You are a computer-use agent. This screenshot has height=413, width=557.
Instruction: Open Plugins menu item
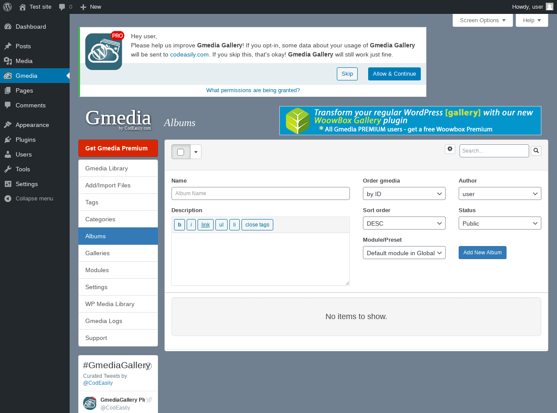(x=35, y=140)
